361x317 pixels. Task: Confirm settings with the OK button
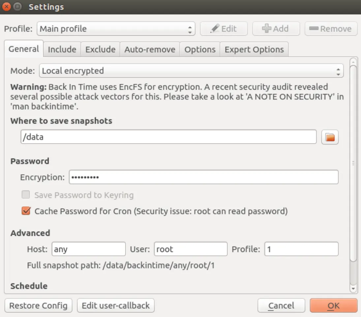(x=333, y=305)
